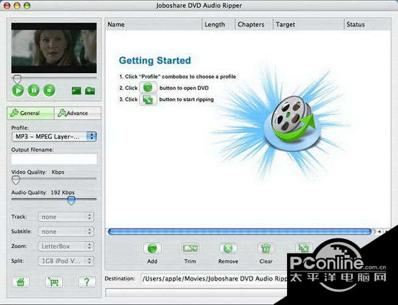Open the home page icon
Image resolution: width=398 pixels, height=305 pixels.
(21, 282)
